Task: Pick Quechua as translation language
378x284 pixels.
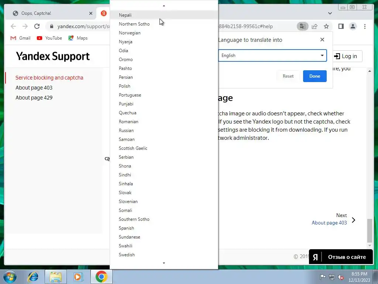Action: coord(164,112)
